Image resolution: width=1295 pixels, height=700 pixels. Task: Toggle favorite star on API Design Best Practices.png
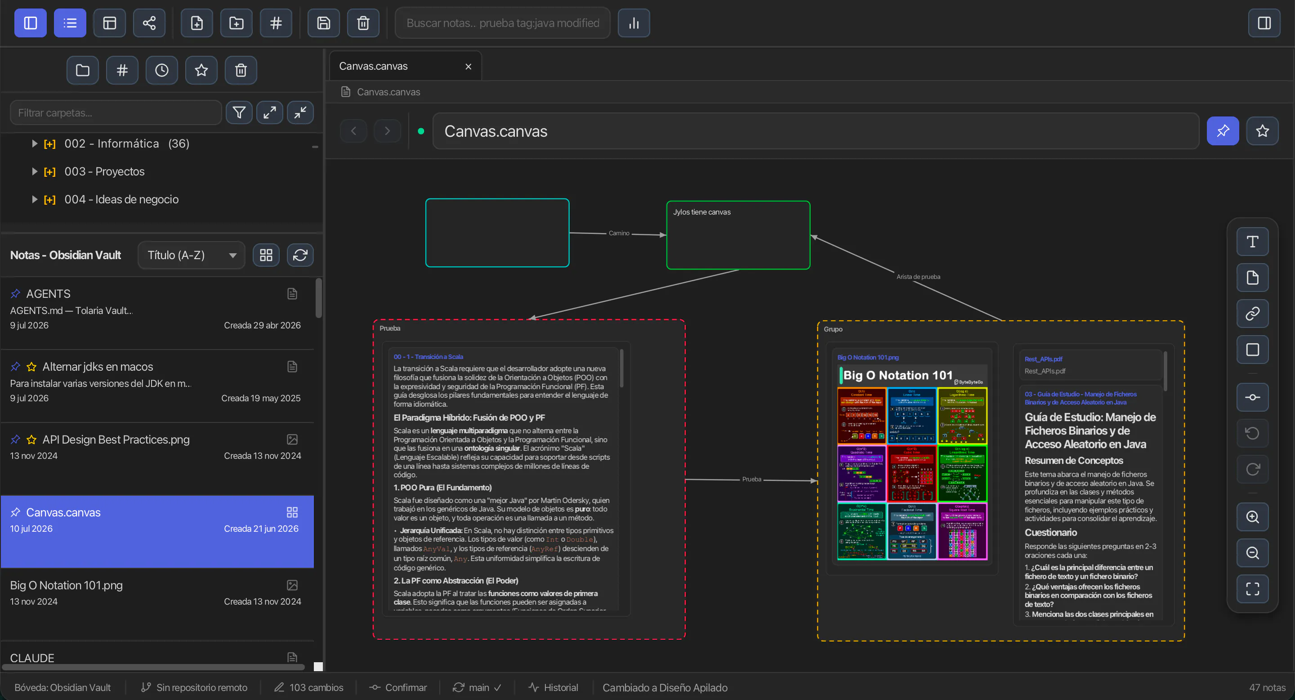(31, 440)
